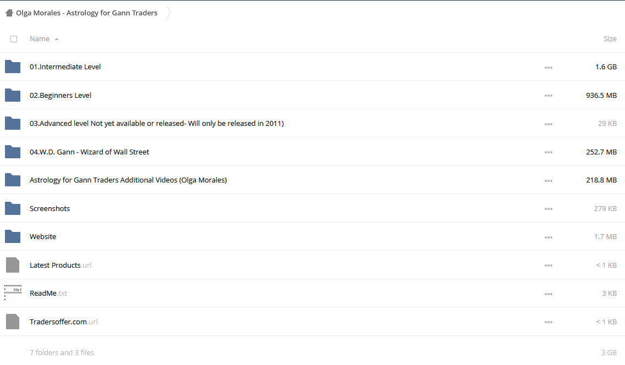Viewport: 625px width, 365px height.
Task: Click the 3 KB size of ReadMe.txt
Action: coord(609,294)
